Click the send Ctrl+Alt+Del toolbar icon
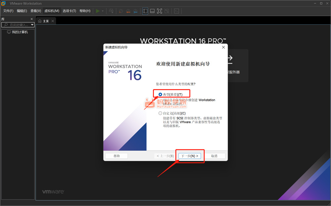Viewport: 331px width, 206px height. click(x=111, y=11)
